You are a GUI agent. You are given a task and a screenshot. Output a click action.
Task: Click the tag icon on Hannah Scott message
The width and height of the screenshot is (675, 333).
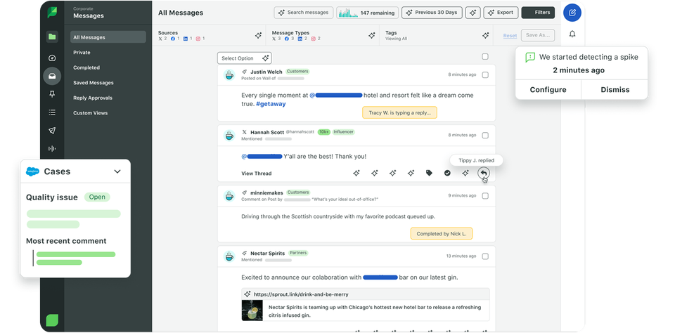point(429,173)
